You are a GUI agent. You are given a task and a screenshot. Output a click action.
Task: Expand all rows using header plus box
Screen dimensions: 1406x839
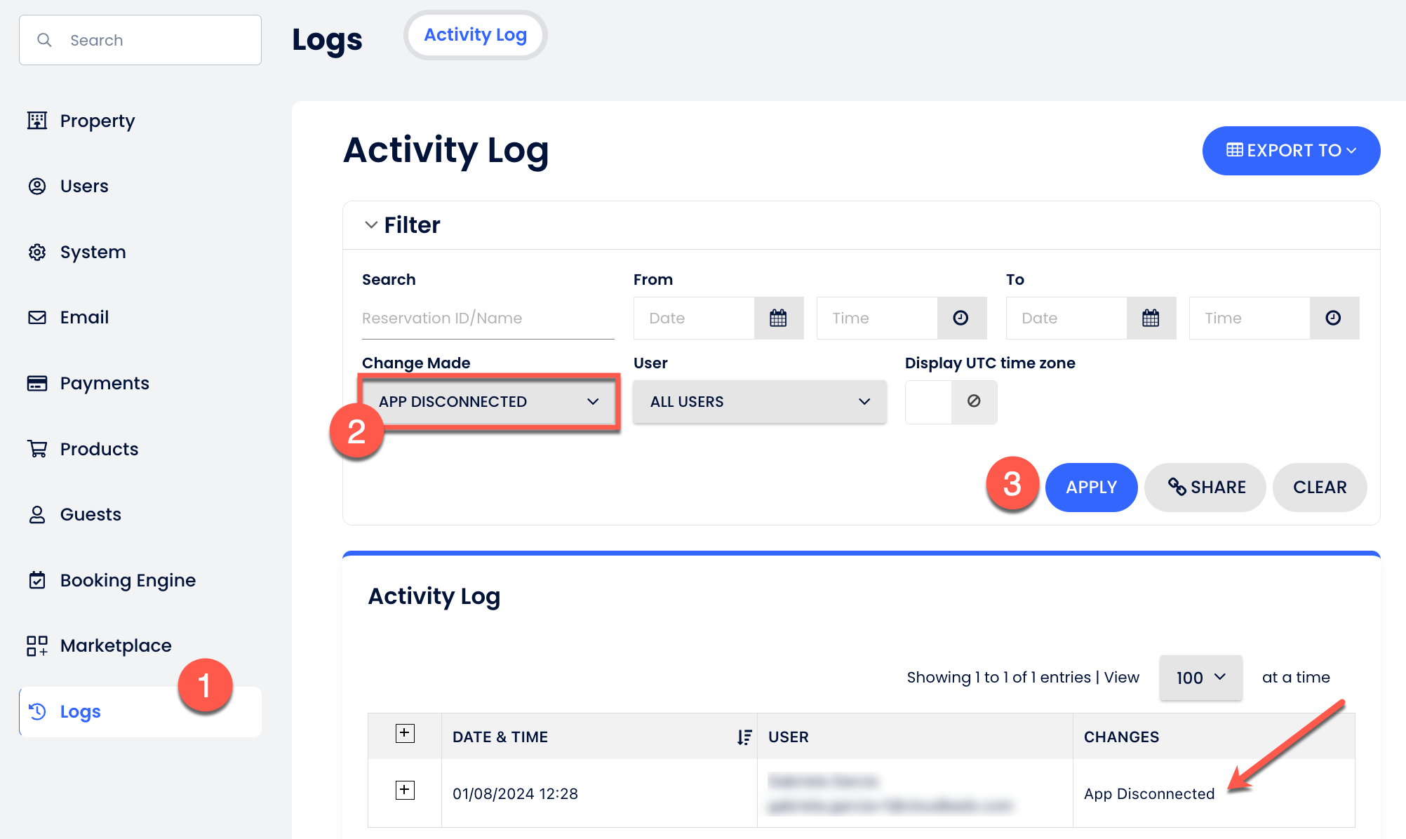(x=405, y=734)
